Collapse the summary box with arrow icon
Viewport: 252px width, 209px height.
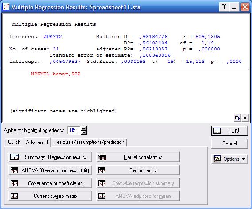(x=245, y=118)
